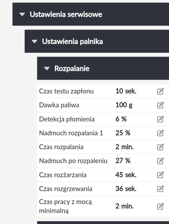Image resolution: width=169 pixels, height=224 pixels.
Task: Collapse the Ustawienia serwisowe section arrow
Action: coord(22,15)
